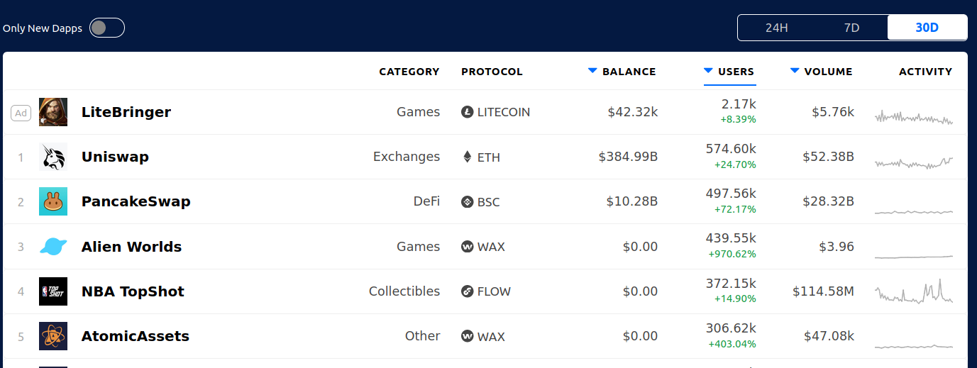Click the ETH protocol icon for Uniswap
977x368 pixels.
click(x=467, y=157)
